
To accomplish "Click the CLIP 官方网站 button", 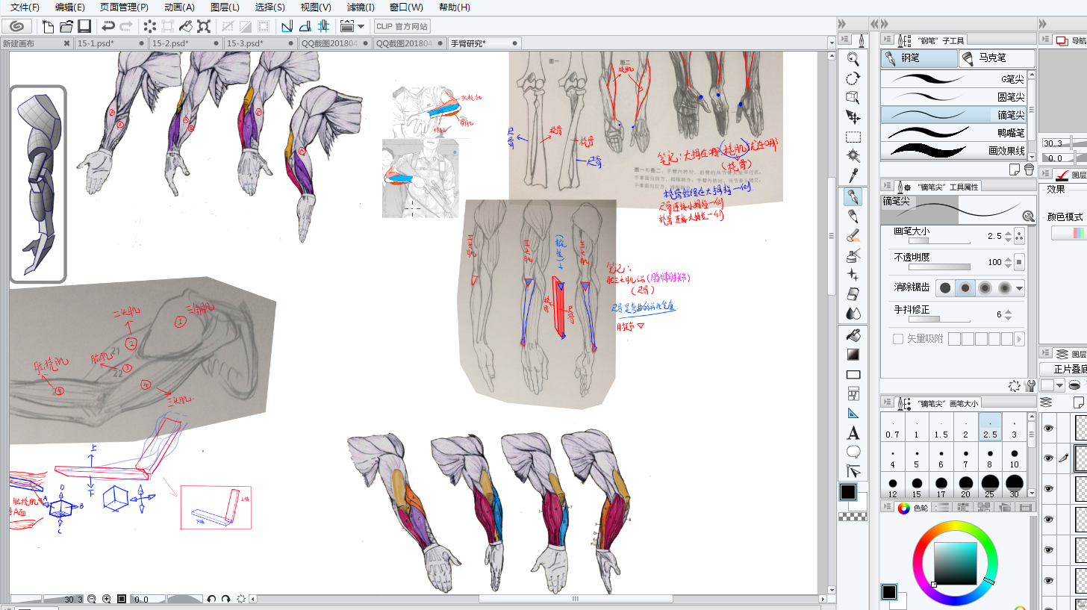I will pyautogui.click(x=402, y=26).
